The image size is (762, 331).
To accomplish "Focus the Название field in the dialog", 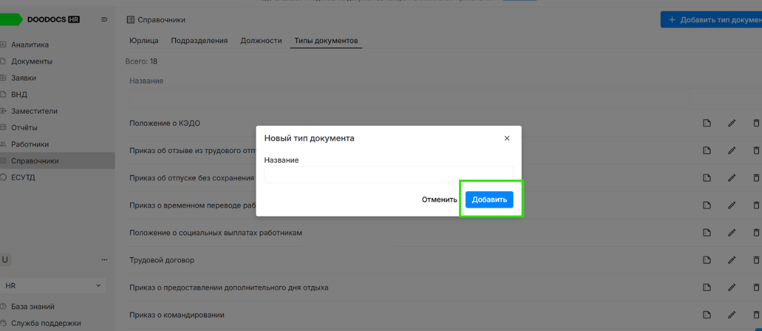I will tap(389, 175).
